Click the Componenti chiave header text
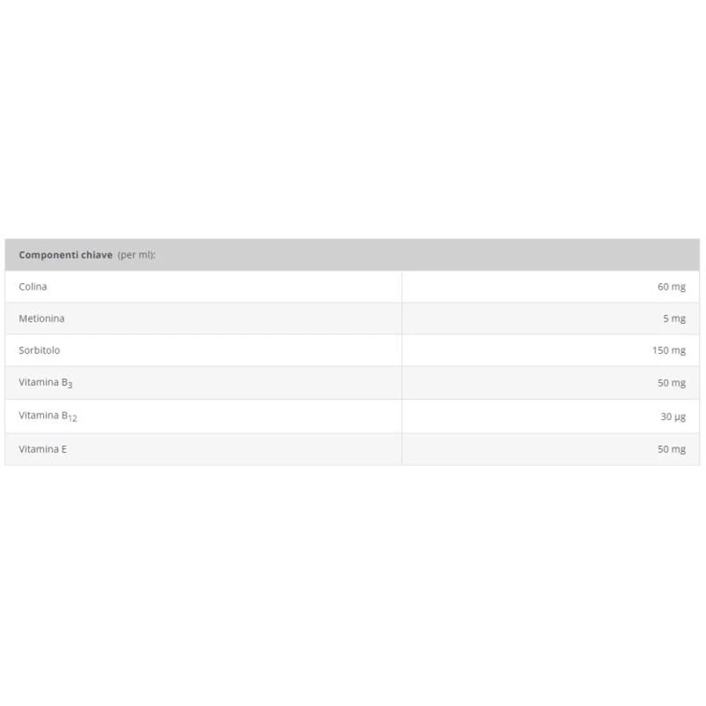The height and width of the screenshot is (706, 706). click(x=66, y=255)
